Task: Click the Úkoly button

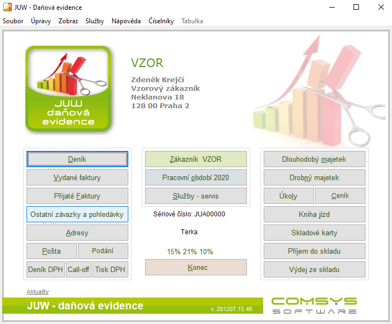Action: 289,196
